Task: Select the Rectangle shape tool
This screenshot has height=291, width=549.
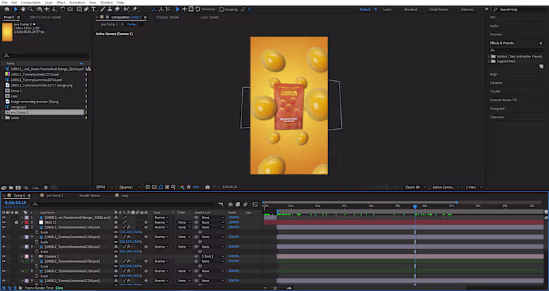Action: [79, 9]
